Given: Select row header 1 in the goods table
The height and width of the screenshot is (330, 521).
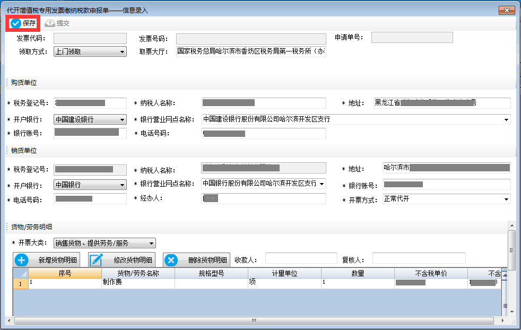Looking at the screenshot, I should coord(21,283).
